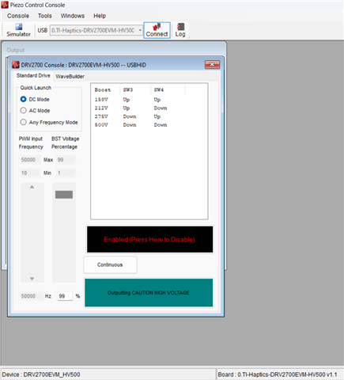The width and height of the screenshot is (344, 380).
Task: Click the BST Voltage slider thumb
Action: click(x=64, y=195)
